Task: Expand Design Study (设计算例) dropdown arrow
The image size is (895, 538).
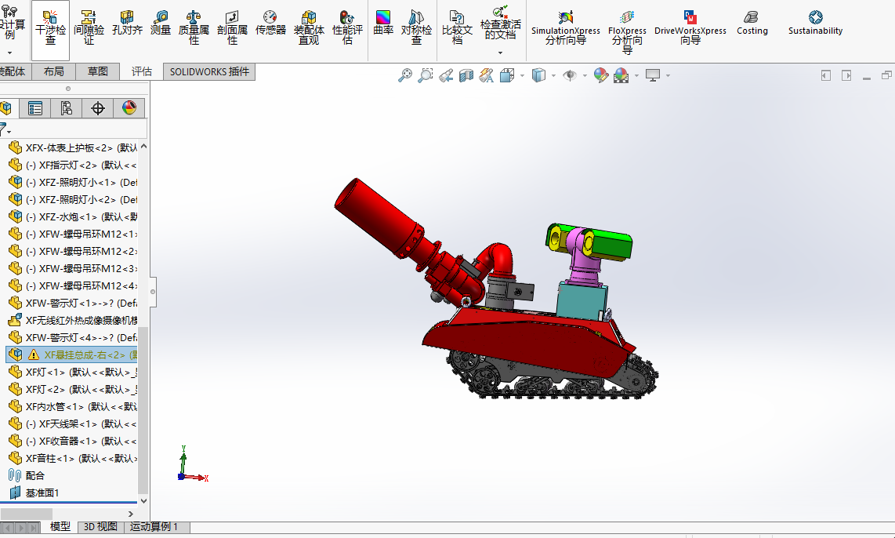Action: 9,53
